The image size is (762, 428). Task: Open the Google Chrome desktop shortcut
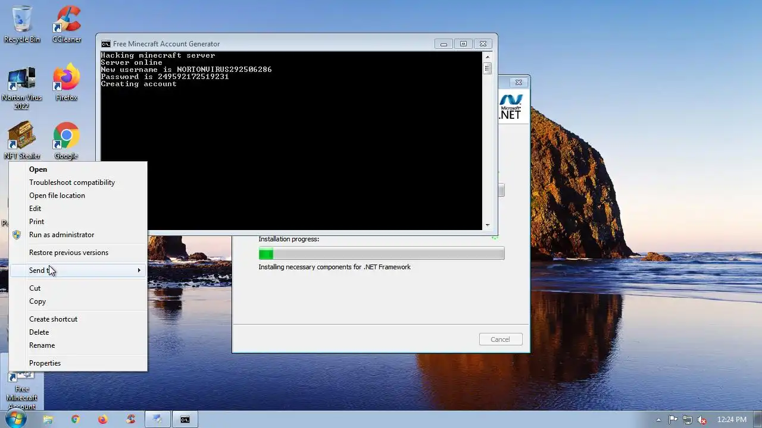coord(66,140)
